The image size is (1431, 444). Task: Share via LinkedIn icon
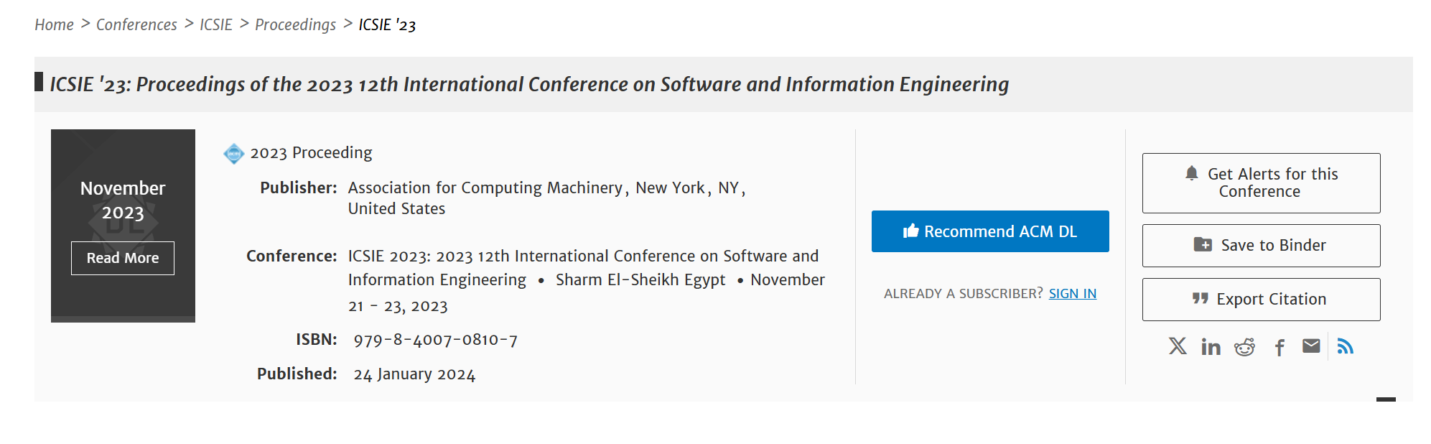pos(1211,348)
